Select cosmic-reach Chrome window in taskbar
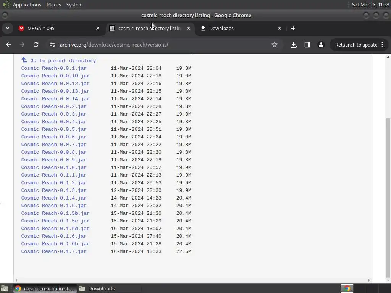391x293 pixels. (x=45, y=288)
